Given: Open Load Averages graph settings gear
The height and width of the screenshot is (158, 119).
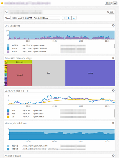Looking at the screenshot, I should click(x=113, y=90).
